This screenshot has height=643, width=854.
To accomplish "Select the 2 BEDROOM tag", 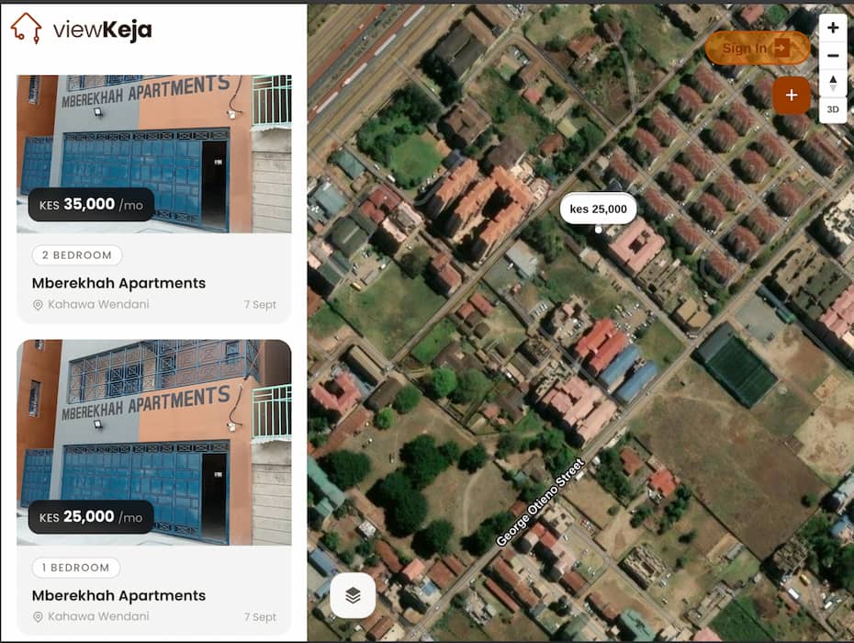I will [77, 255].
